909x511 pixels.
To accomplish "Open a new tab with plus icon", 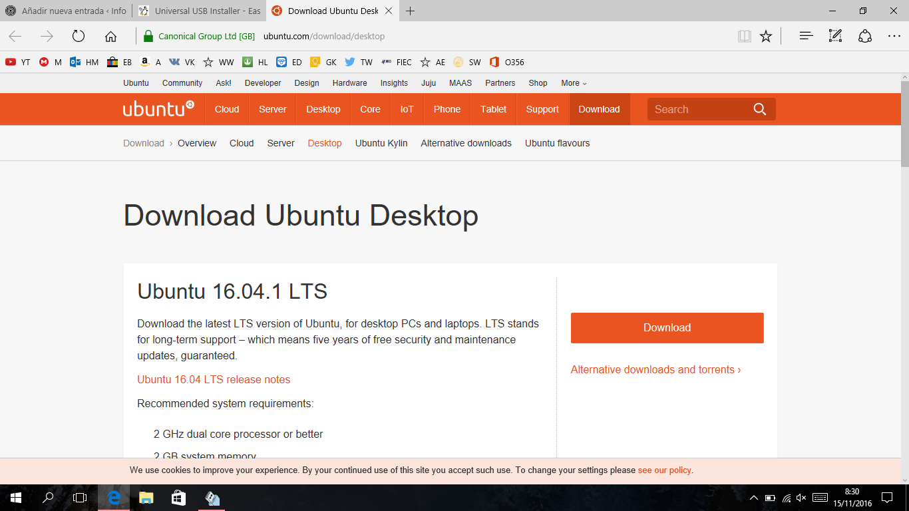I will pyautogui.click(x=411, y=11).
